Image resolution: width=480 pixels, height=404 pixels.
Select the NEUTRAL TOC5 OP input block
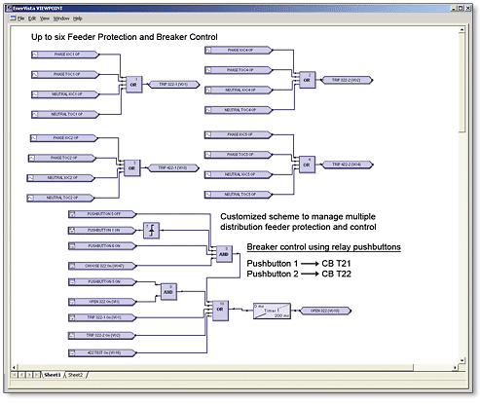[239, 195]
